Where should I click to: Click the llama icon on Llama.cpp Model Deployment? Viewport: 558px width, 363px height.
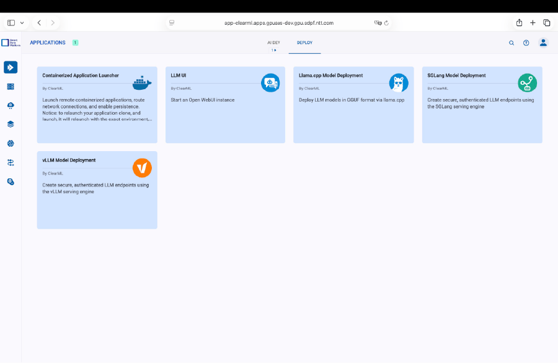pyautogui.click(x=399, y=83)
